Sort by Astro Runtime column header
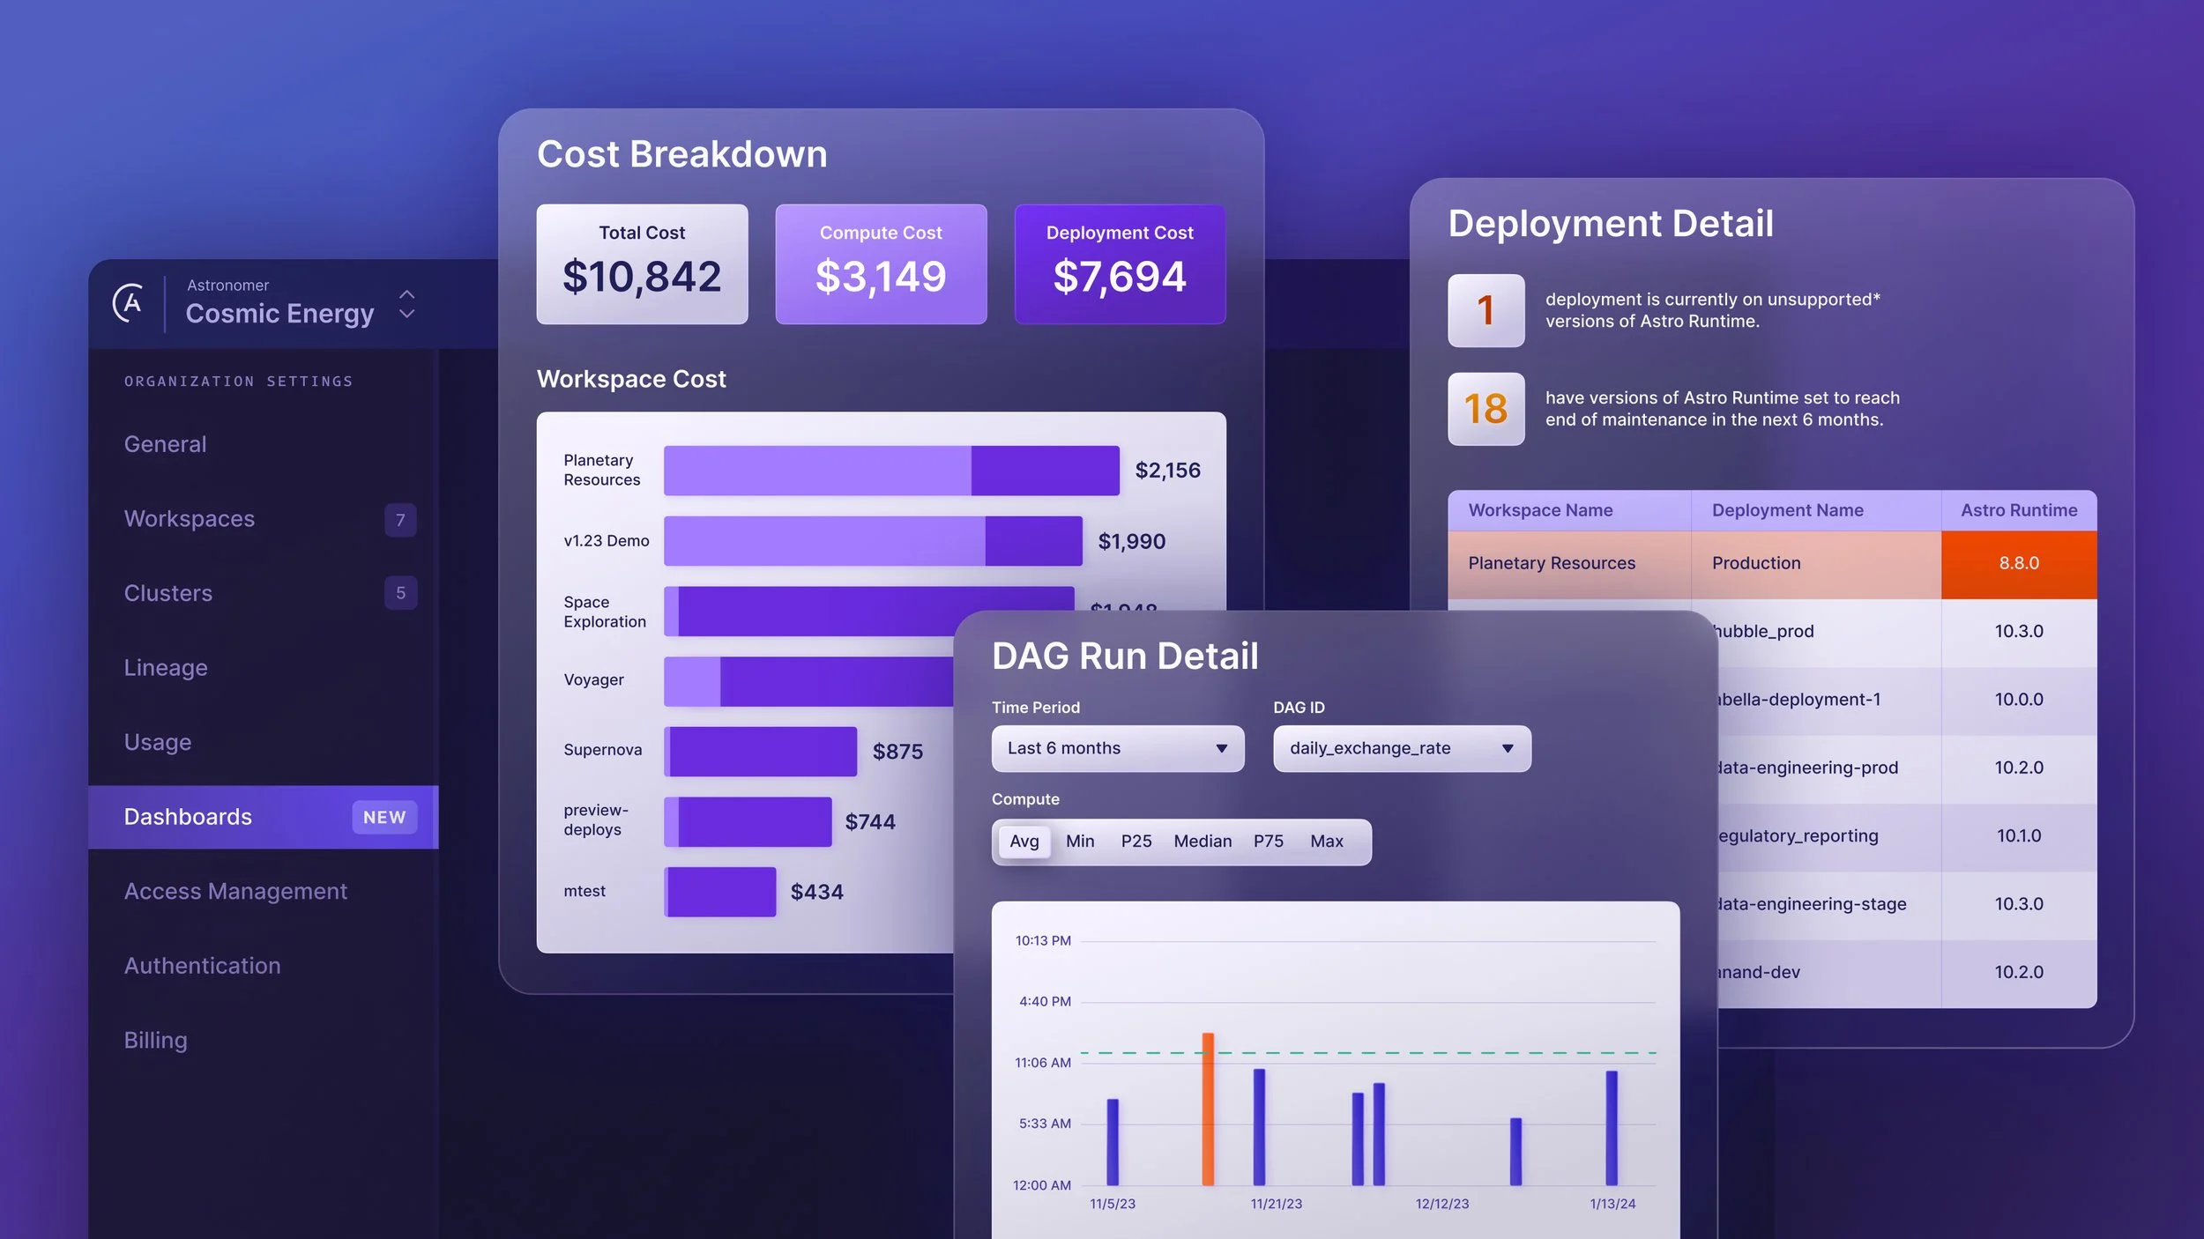The width and height of the screenshot is (2204, 1239). pos(2018,510)
